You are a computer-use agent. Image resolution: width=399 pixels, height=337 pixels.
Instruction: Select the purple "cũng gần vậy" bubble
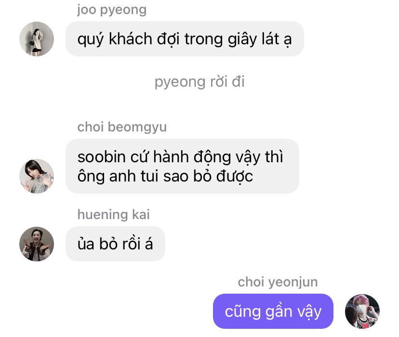pyautogui.click(x=273, y=311)
